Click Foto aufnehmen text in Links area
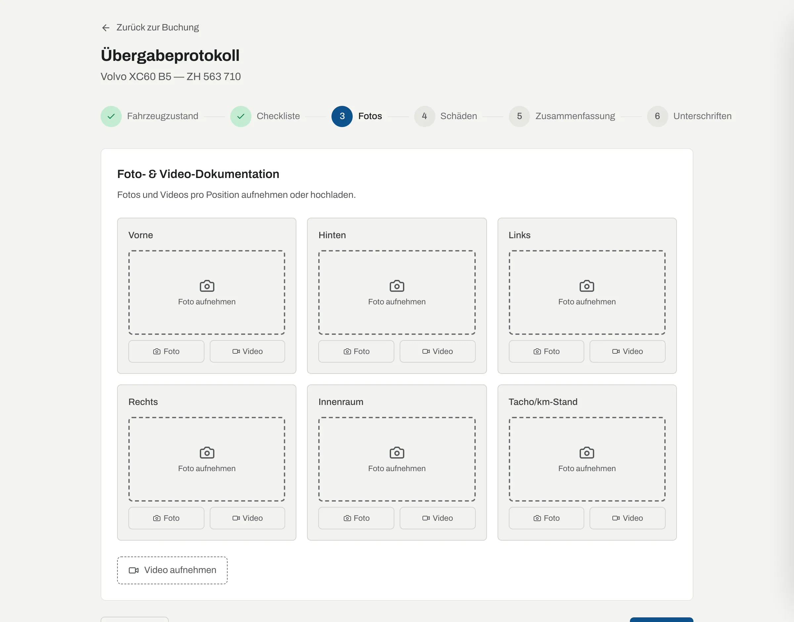This screenshot has height=622, width=794. click(x=587, y=302)
